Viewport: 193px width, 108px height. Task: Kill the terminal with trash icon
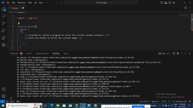coord(178,53)
